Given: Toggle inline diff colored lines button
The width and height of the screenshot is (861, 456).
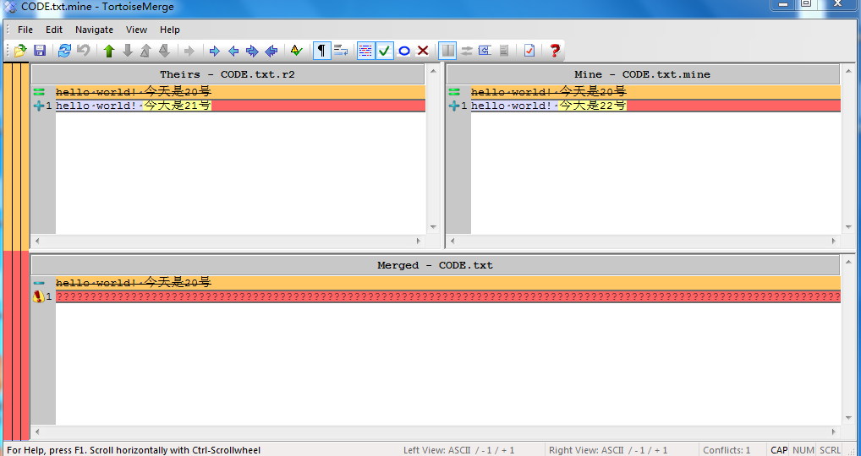Looking at the screenshot, I should point(365,51).
